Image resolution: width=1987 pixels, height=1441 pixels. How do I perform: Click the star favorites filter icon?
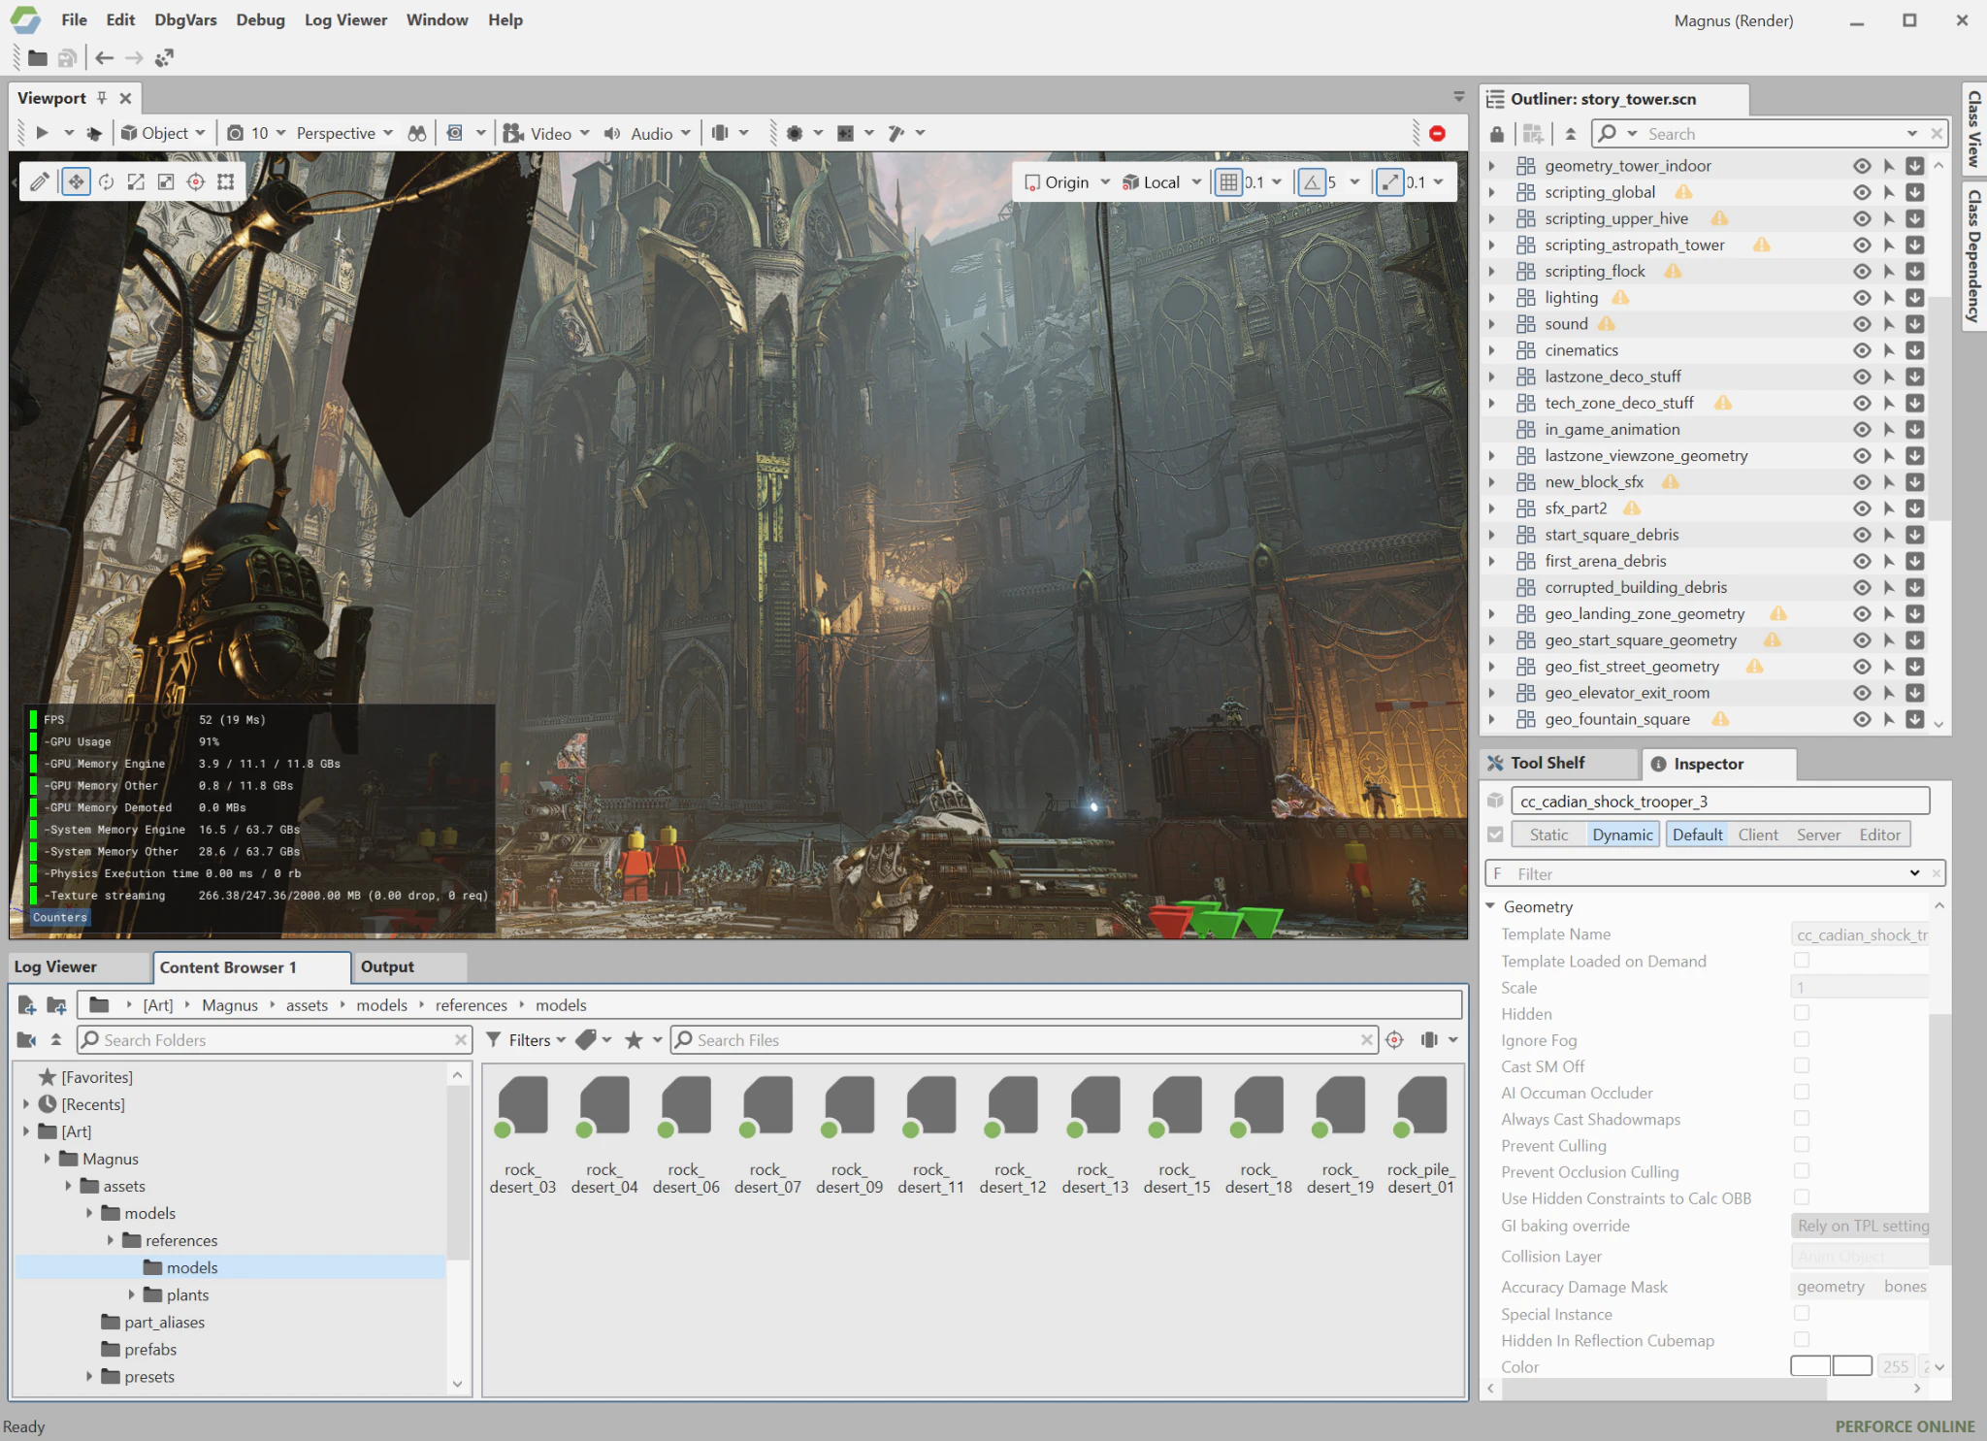click(634, 1040)
